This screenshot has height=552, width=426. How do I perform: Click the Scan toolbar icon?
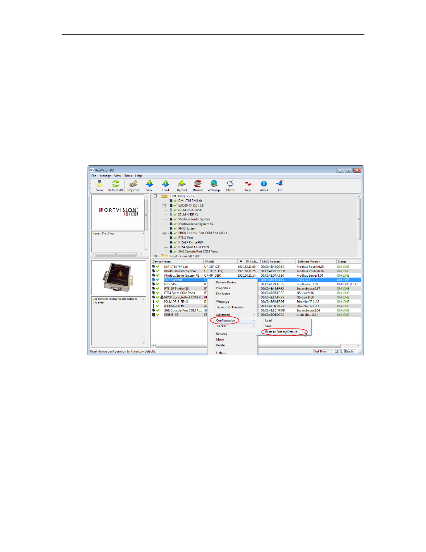coord(99,184)
